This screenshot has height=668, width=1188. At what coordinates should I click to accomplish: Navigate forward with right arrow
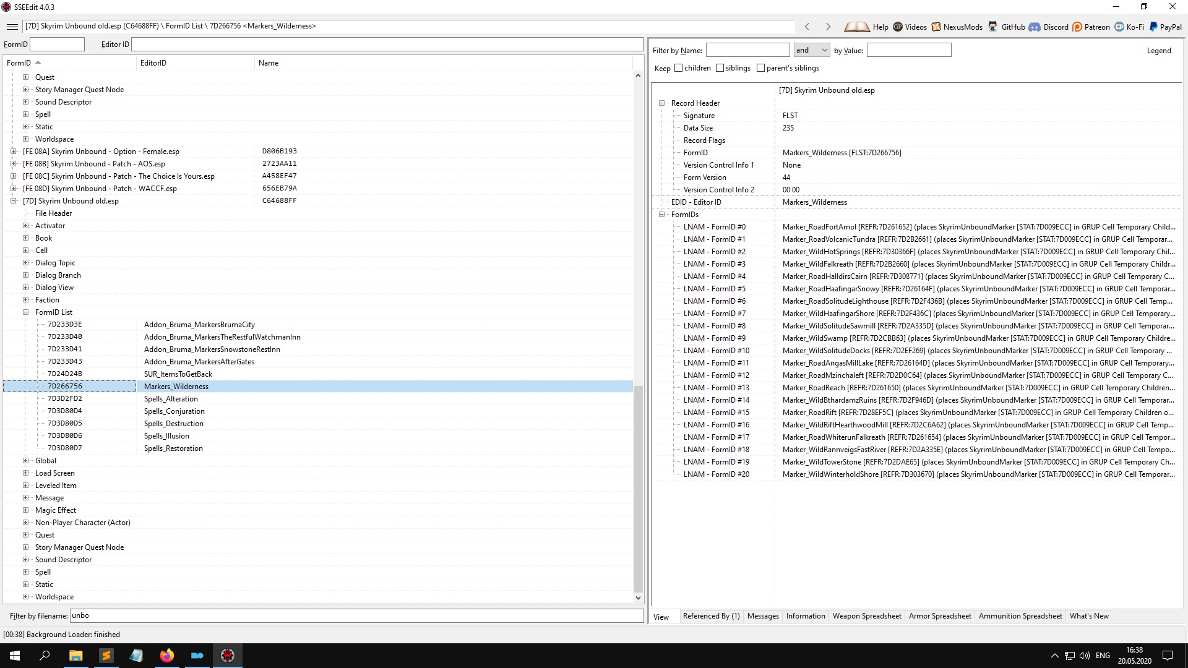[828, 27]
